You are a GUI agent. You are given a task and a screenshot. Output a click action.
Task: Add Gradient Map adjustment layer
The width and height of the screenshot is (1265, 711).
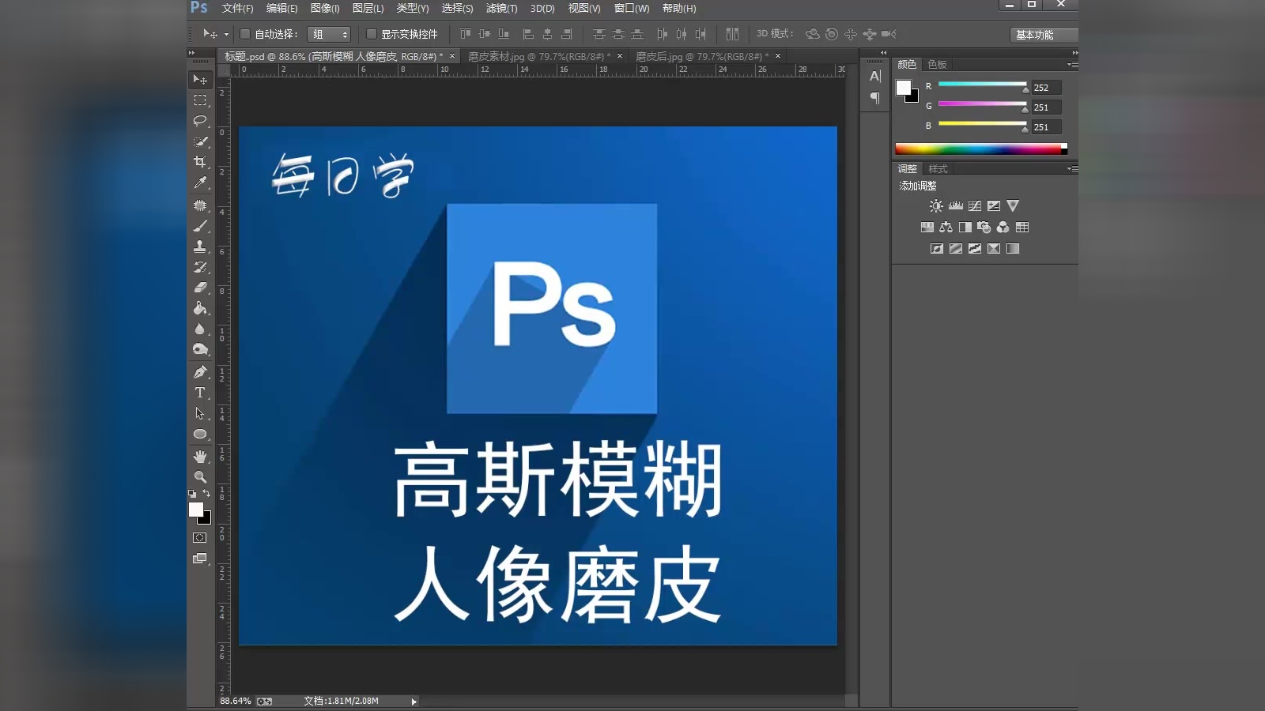pos(1013,248)
